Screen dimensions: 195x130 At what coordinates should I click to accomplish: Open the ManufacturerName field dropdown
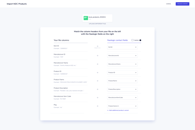(x=122, y=64)
